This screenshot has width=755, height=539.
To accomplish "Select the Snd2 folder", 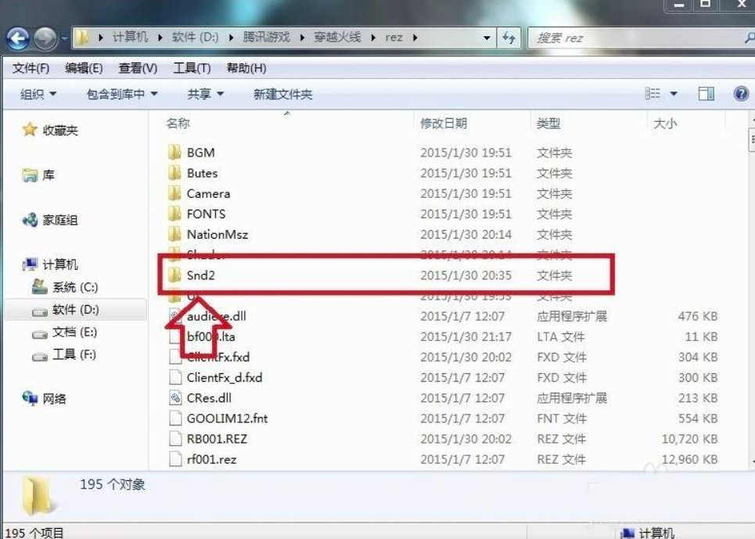I will click(385, 275).
